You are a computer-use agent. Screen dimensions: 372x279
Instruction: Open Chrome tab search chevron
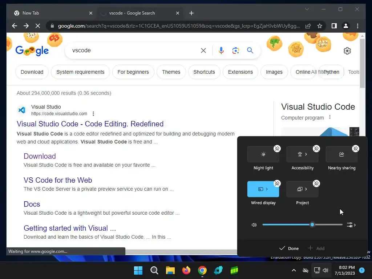click(x=307, y=9)
